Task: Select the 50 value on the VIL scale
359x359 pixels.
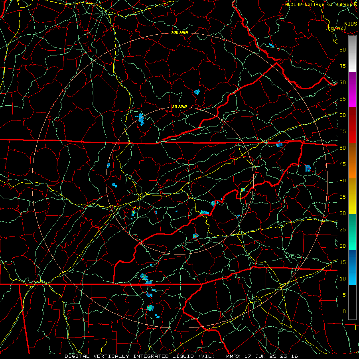Action: (343, 148)
